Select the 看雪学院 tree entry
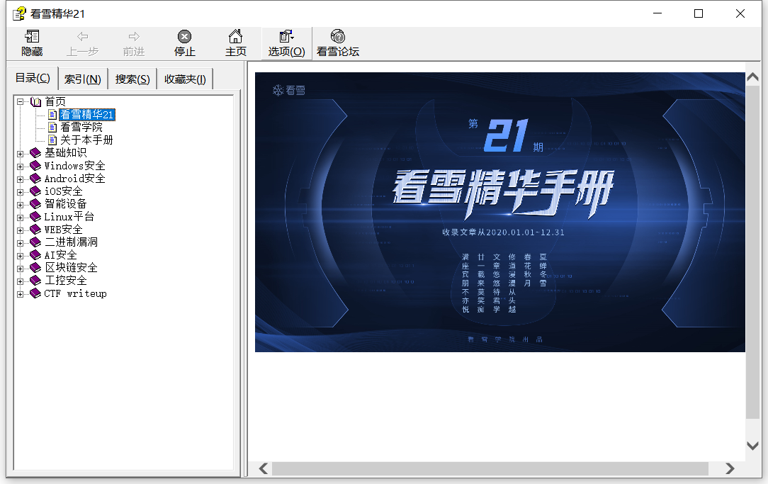This screenshot has height=484, width=768. (x=81, y=128)
